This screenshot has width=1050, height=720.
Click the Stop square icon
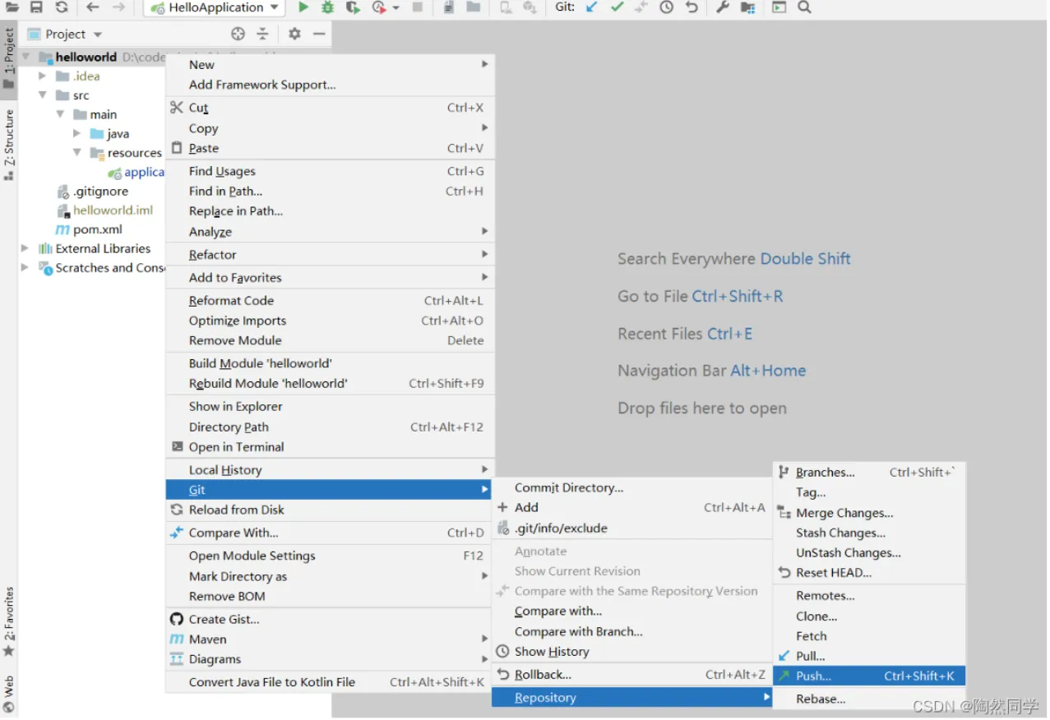[x=418, y=7]
